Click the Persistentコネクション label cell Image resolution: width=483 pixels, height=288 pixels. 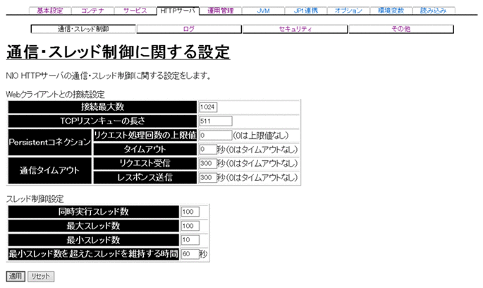coord(49,142)
